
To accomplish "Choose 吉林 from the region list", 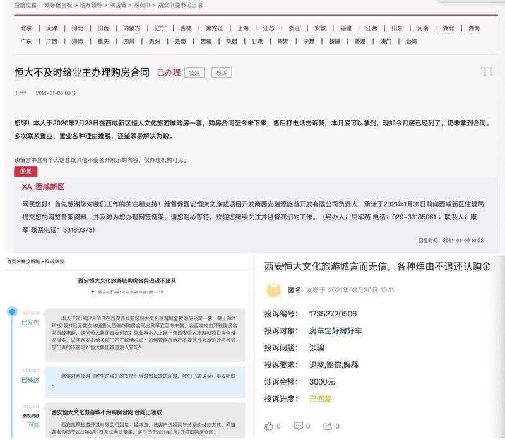I will point(186,28).
